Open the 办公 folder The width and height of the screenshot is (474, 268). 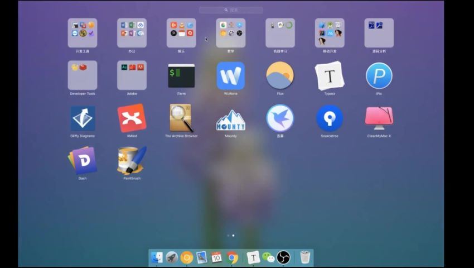pos(132,33)
